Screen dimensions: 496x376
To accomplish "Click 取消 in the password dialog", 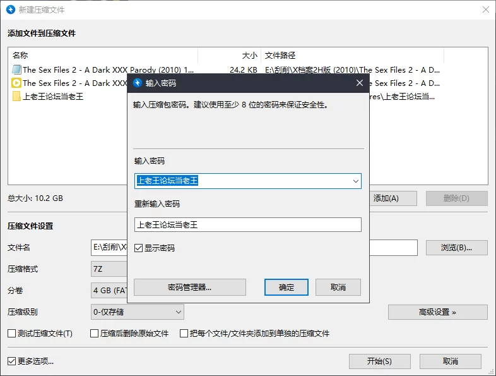I will (338, 288).
